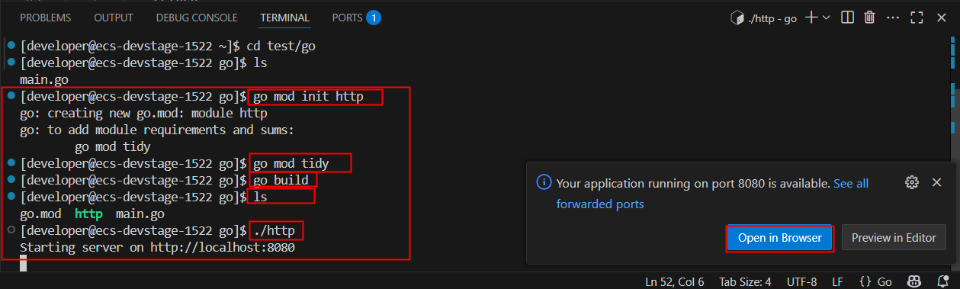Click the Open in Browser button
This screenshot has width=960, height=289.
(x=779, y=238)
